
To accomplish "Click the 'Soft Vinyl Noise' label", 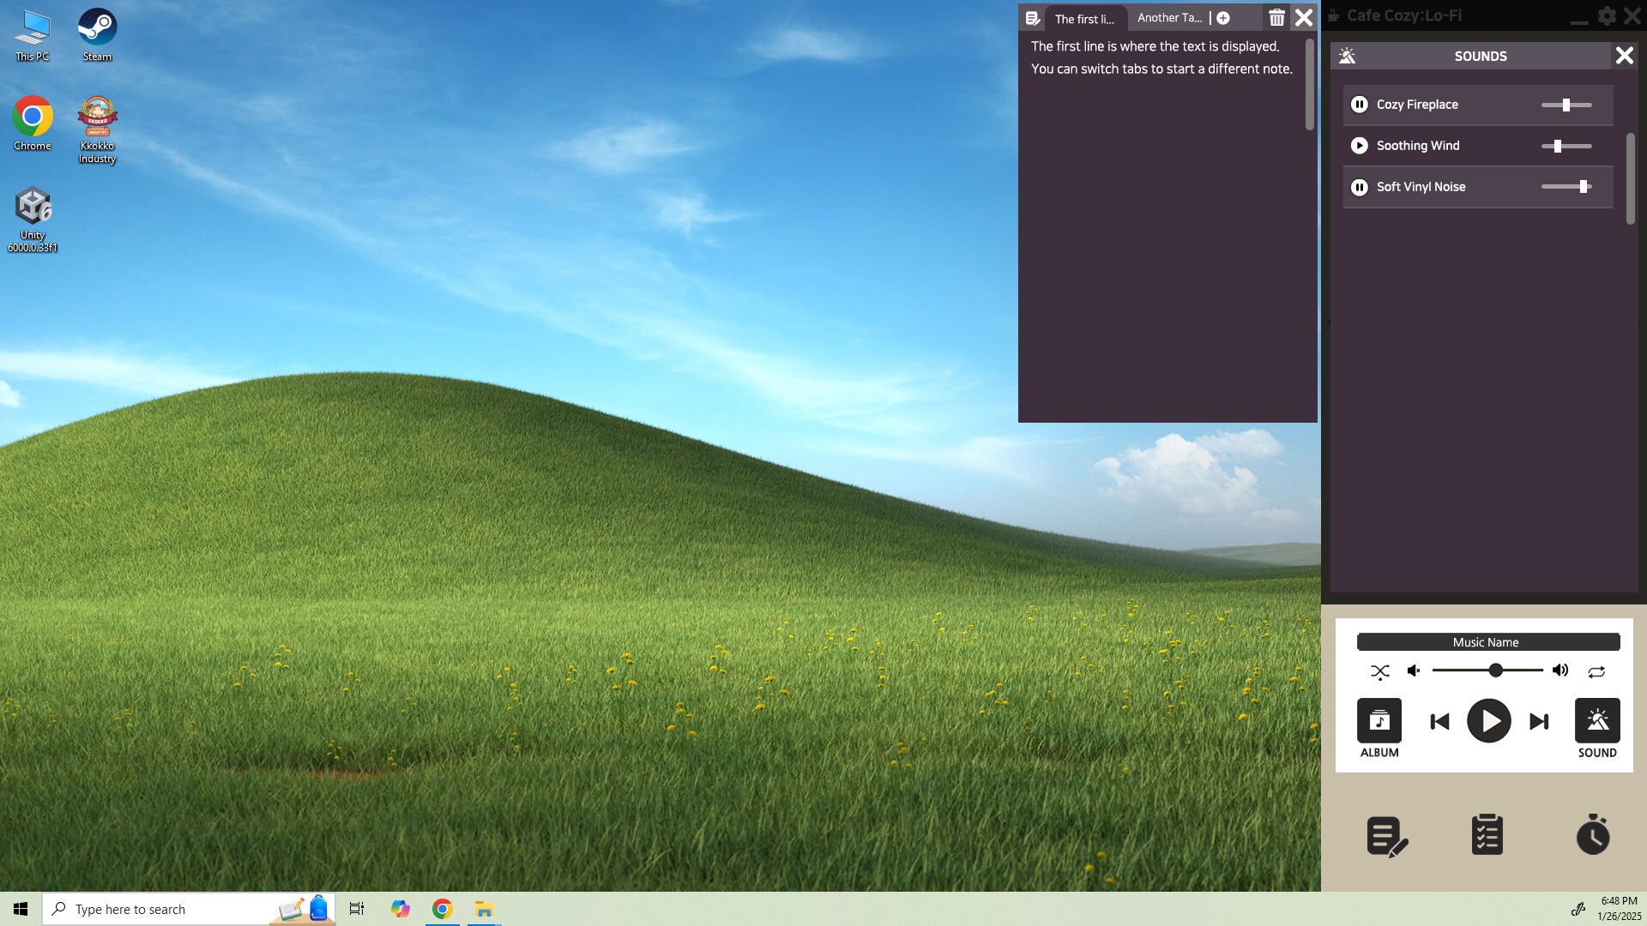I will click(x=1421, y=187).
